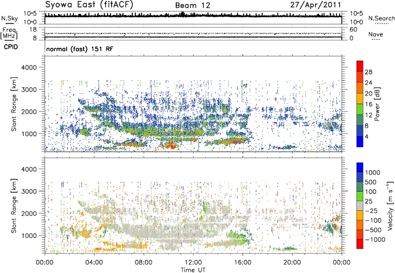The width and height of the screenshot is (395, 273).
Task: Click the red top segment of the Power color bar
Action: coord(360,66)
